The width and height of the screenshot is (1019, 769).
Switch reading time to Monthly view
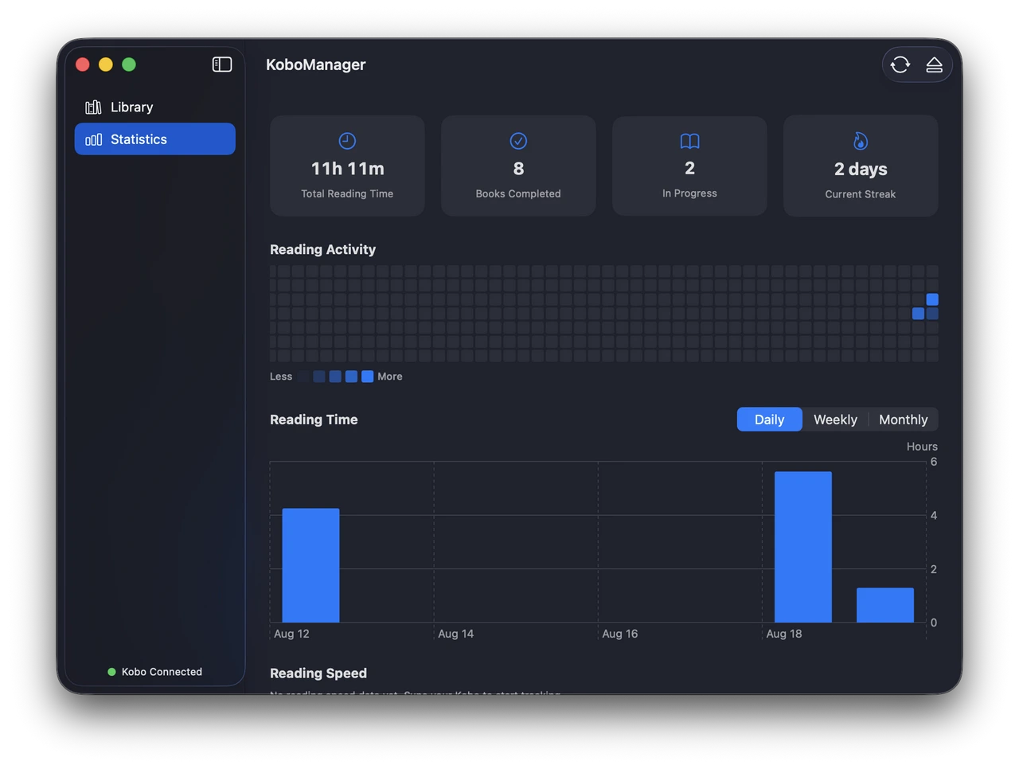coord(903,420)
